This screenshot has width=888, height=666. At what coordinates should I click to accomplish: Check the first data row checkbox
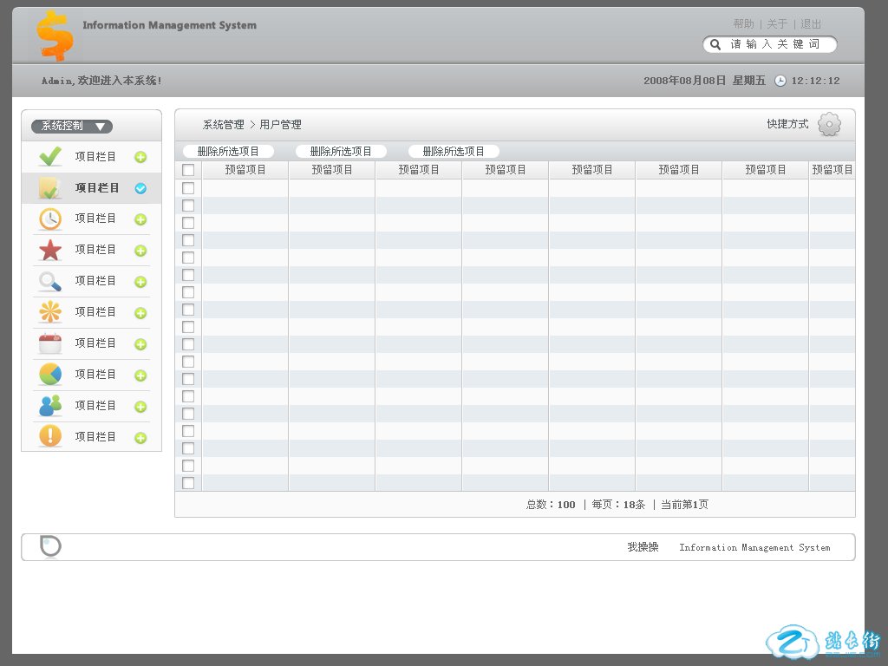(188, 188)
